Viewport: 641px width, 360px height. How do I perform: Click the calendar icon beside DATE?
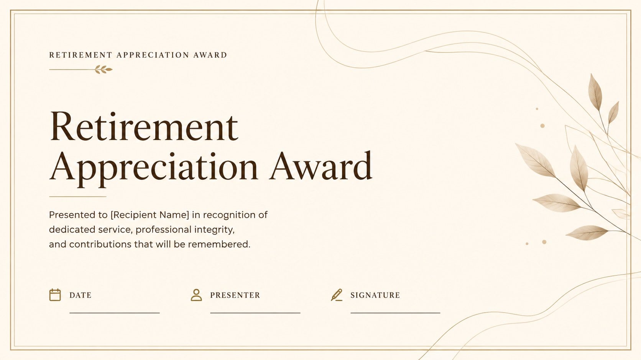[55, 295]
